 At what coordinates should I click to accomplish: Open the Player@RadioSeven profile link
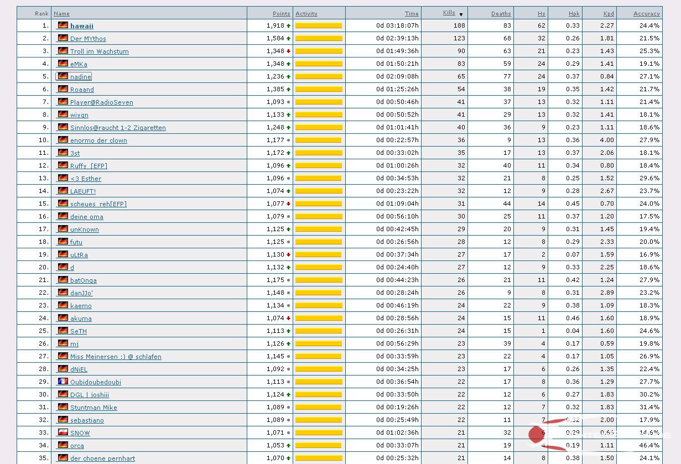pos(101,102)
